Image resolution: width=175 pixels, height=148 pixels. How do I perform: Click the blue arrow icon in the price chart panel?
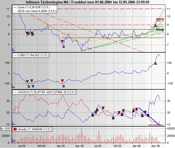coord(14,50)
